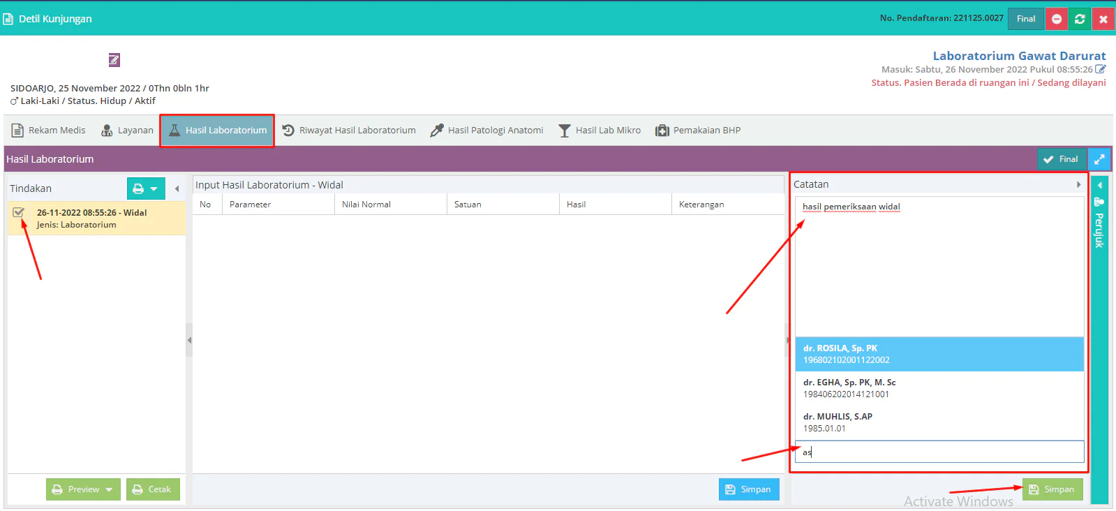Click the Perujuk people icon in the sidebar
Screen dimensions: 1116x511
[x=1099, y=202]
